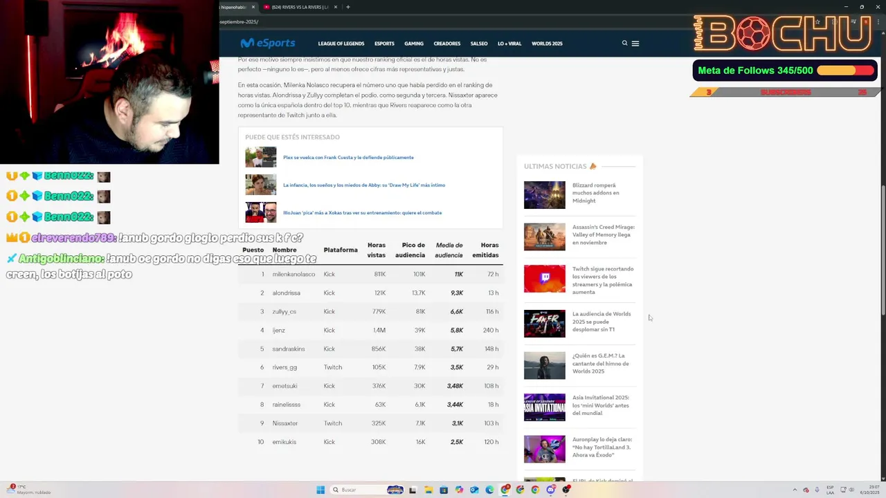Screen dimensions: 886x498
Task: Click the microphone icon in system tray
Action: coord(817,490)
